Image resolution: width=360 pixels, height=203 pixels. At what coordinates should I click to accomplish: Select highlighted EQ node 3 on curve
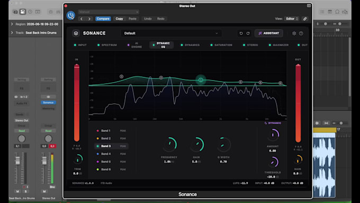(201, 80)
